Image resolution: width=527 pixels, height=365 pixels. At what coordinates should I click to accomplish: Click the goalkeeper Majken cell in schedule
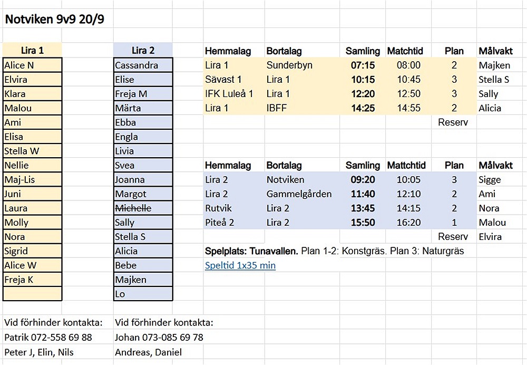click(x=494, y=65)
